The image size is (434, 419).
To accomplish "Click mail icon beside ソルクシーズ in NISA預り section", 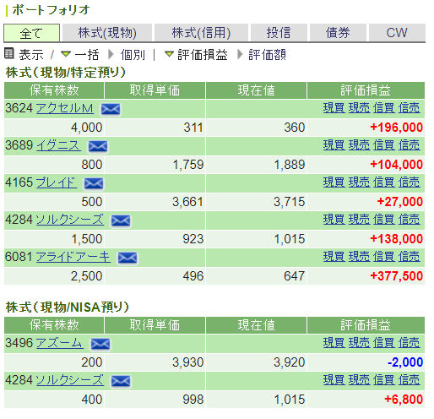I will point(121,381).
